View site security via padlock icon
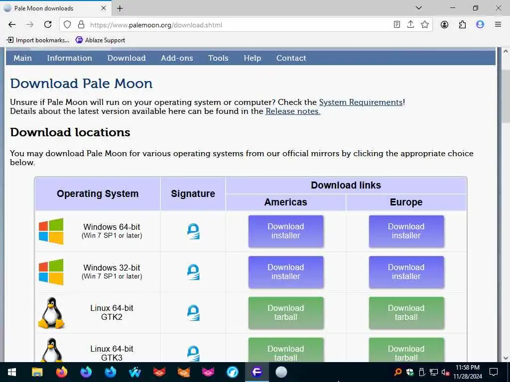 coord(81,25)
